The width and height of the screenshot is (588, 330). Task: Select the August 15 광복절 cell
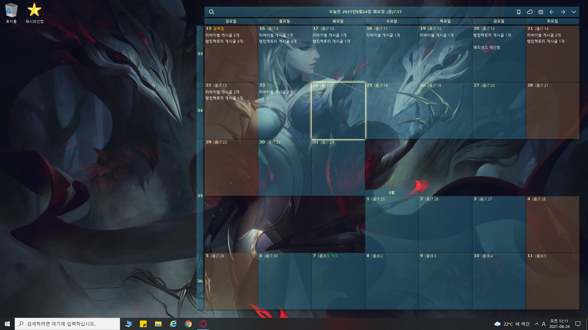point(231,54)
